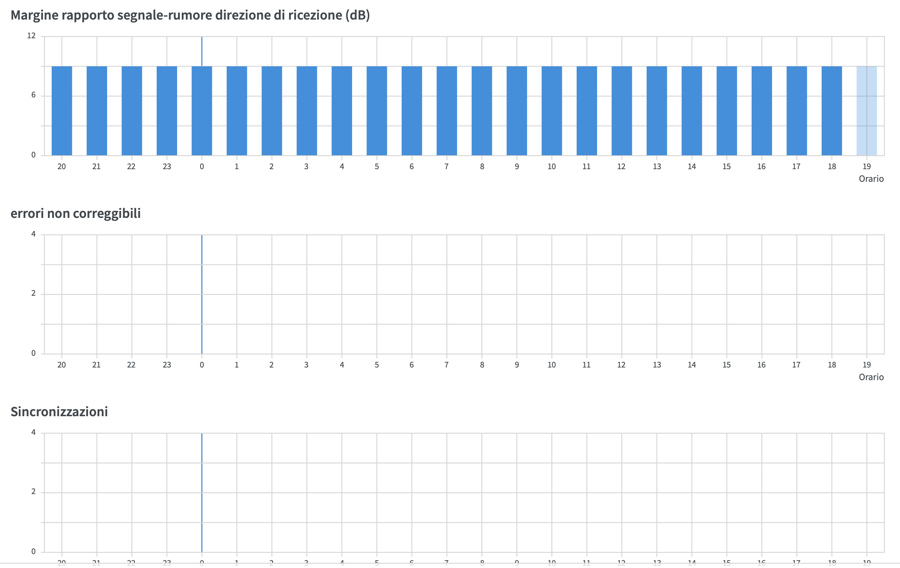Click the y-axis value 12 in top chart
The height and width of the screenshot is (568, 900).
[31, 36]
